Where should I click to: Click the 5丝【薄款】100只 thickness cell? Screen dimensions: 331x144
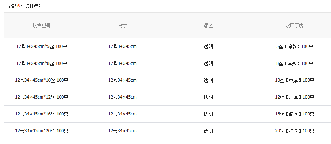(x=295, y=46)
